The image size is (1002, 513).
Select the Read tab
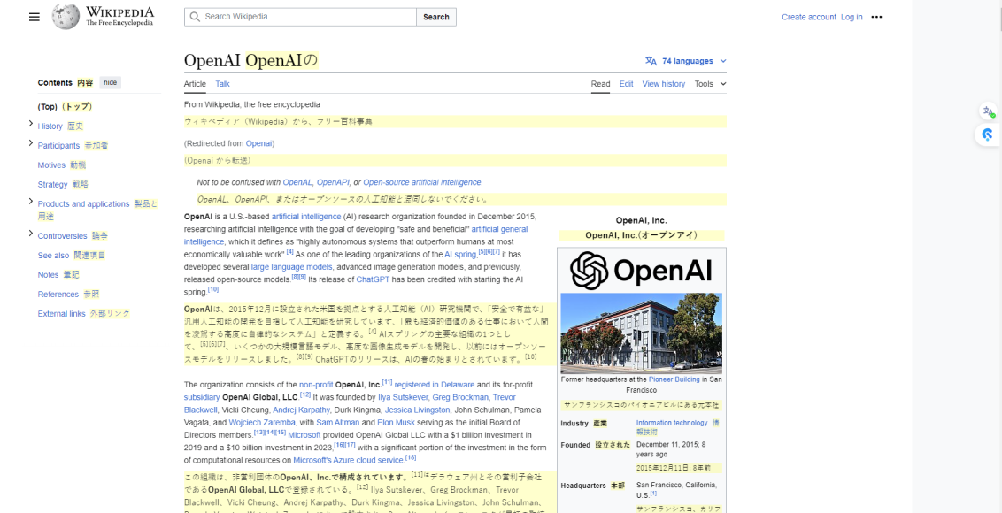point(600,84)
